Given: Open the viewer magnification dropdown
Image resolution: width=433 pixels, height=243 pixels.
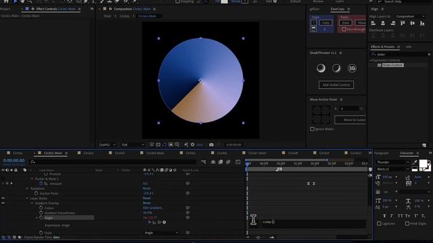Looking at the screenshot, I should (x=107, y=144).
